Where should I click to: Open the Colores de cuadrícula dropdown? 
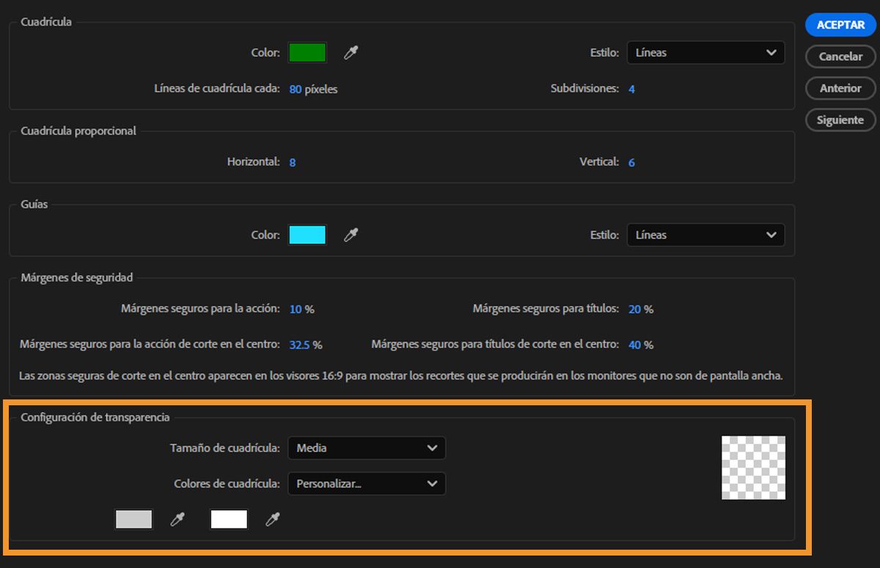pos(367,484)
